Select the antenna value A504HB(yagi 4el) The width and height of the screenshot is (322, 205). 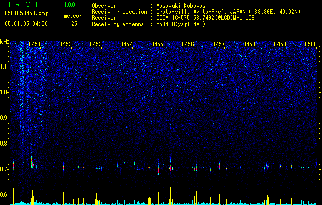(x=181, y=24)
